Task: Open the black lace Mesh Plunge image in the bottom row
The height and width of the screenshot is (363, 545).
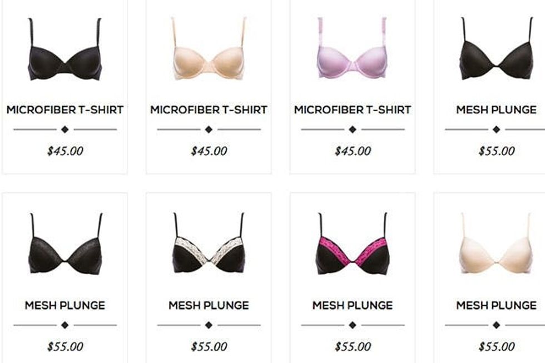Action: [65, 244]
